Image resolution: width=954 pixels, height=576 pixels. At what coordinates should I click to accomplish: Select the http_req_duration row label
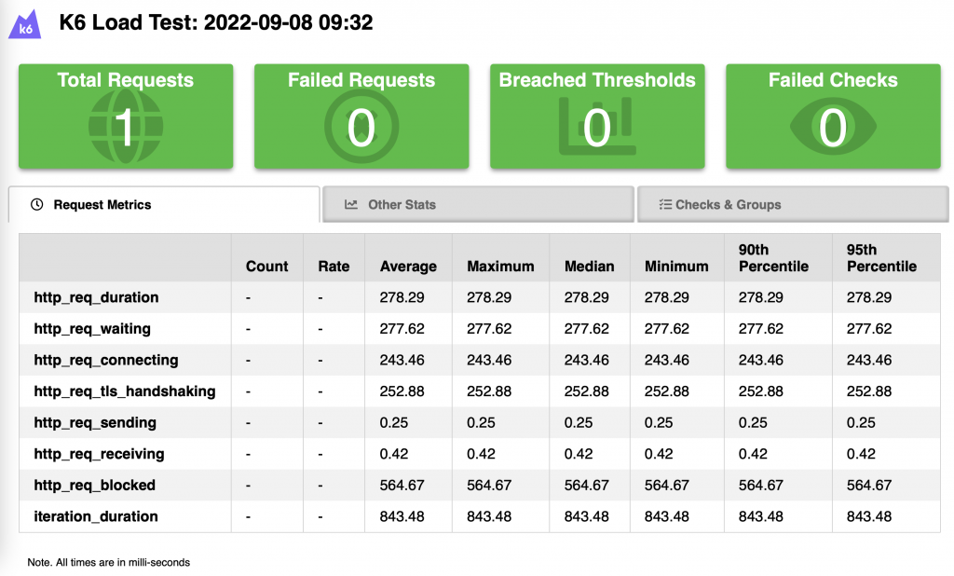(96, 297)
